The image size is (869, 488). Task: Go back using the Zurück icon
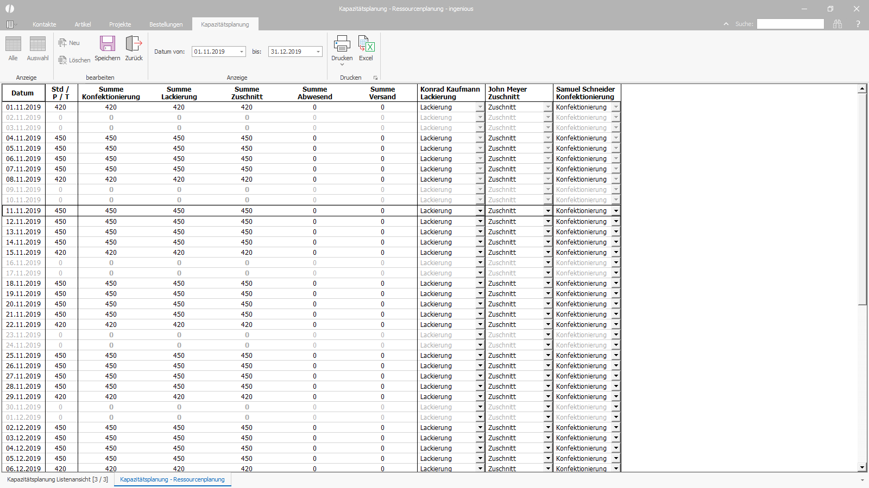coord(134,44)
